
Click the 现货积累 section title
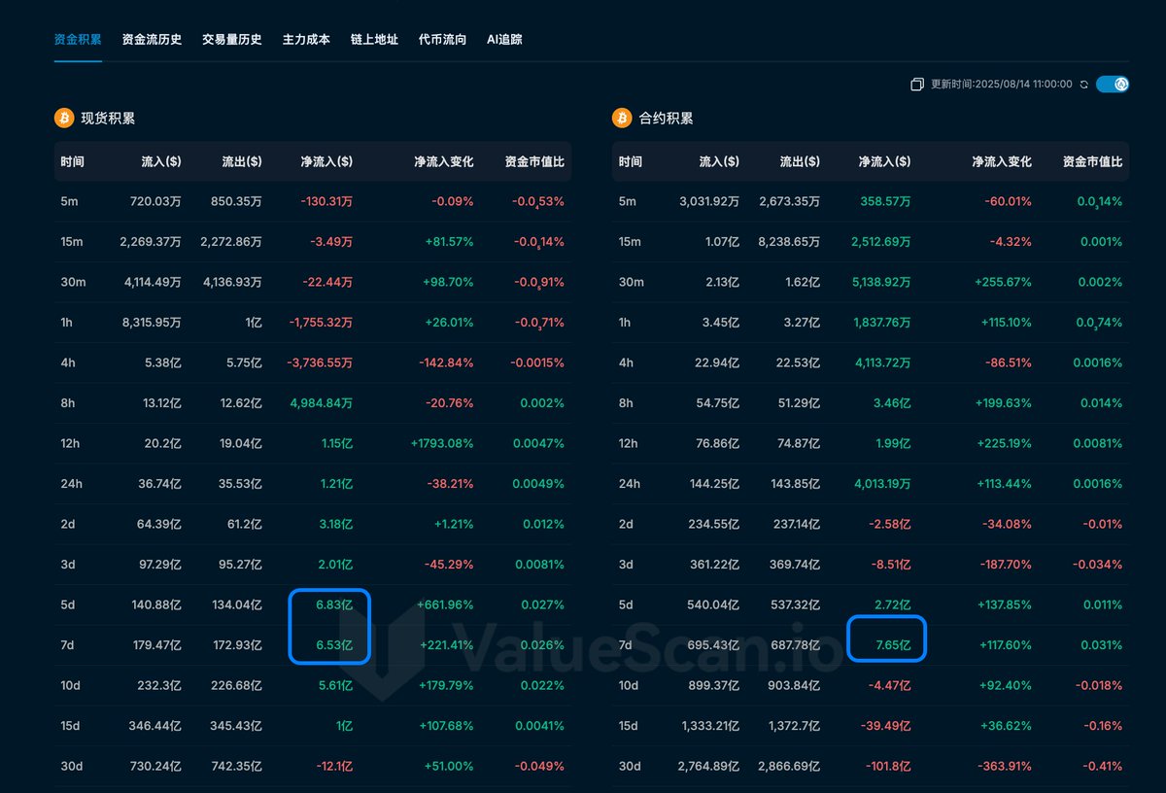(x=108, y=119)
